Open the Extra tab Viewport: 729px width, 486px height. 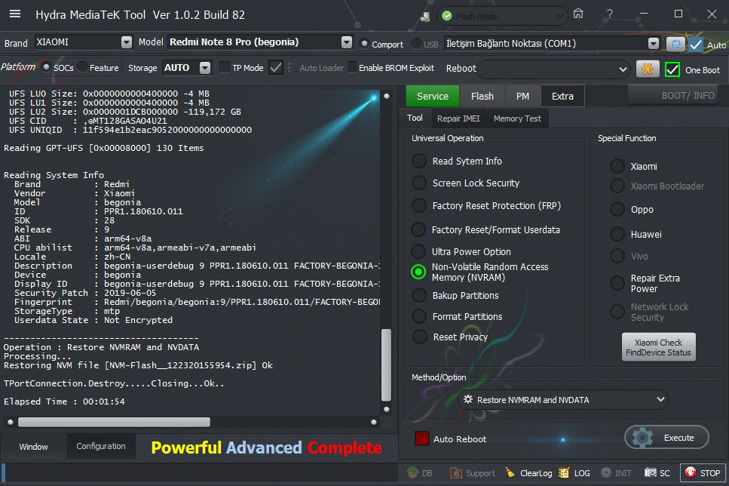pos(562,97)
